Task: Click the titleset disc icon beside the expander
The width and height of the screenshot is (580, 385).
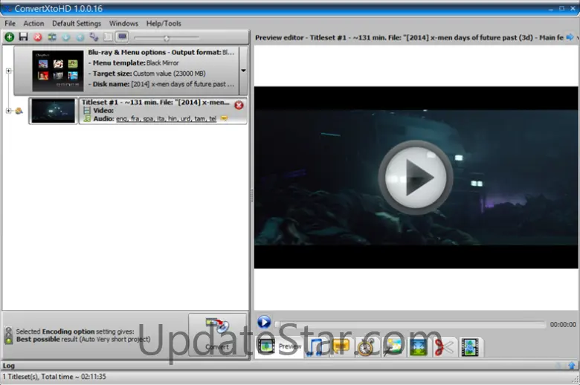Action: 19,111
